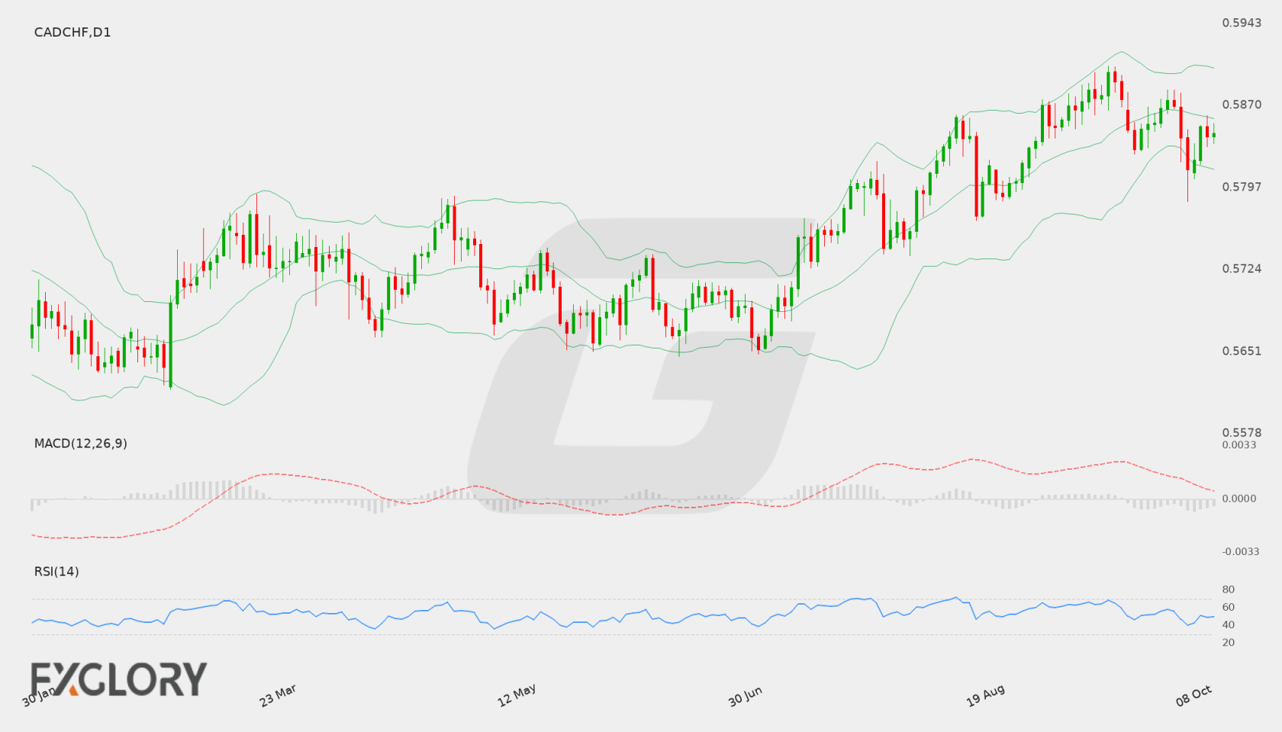The width and height of the screenshot is (1282, 732).
Task: Click the 0.0000 MACD scale value
Action: click(1239, 498)
